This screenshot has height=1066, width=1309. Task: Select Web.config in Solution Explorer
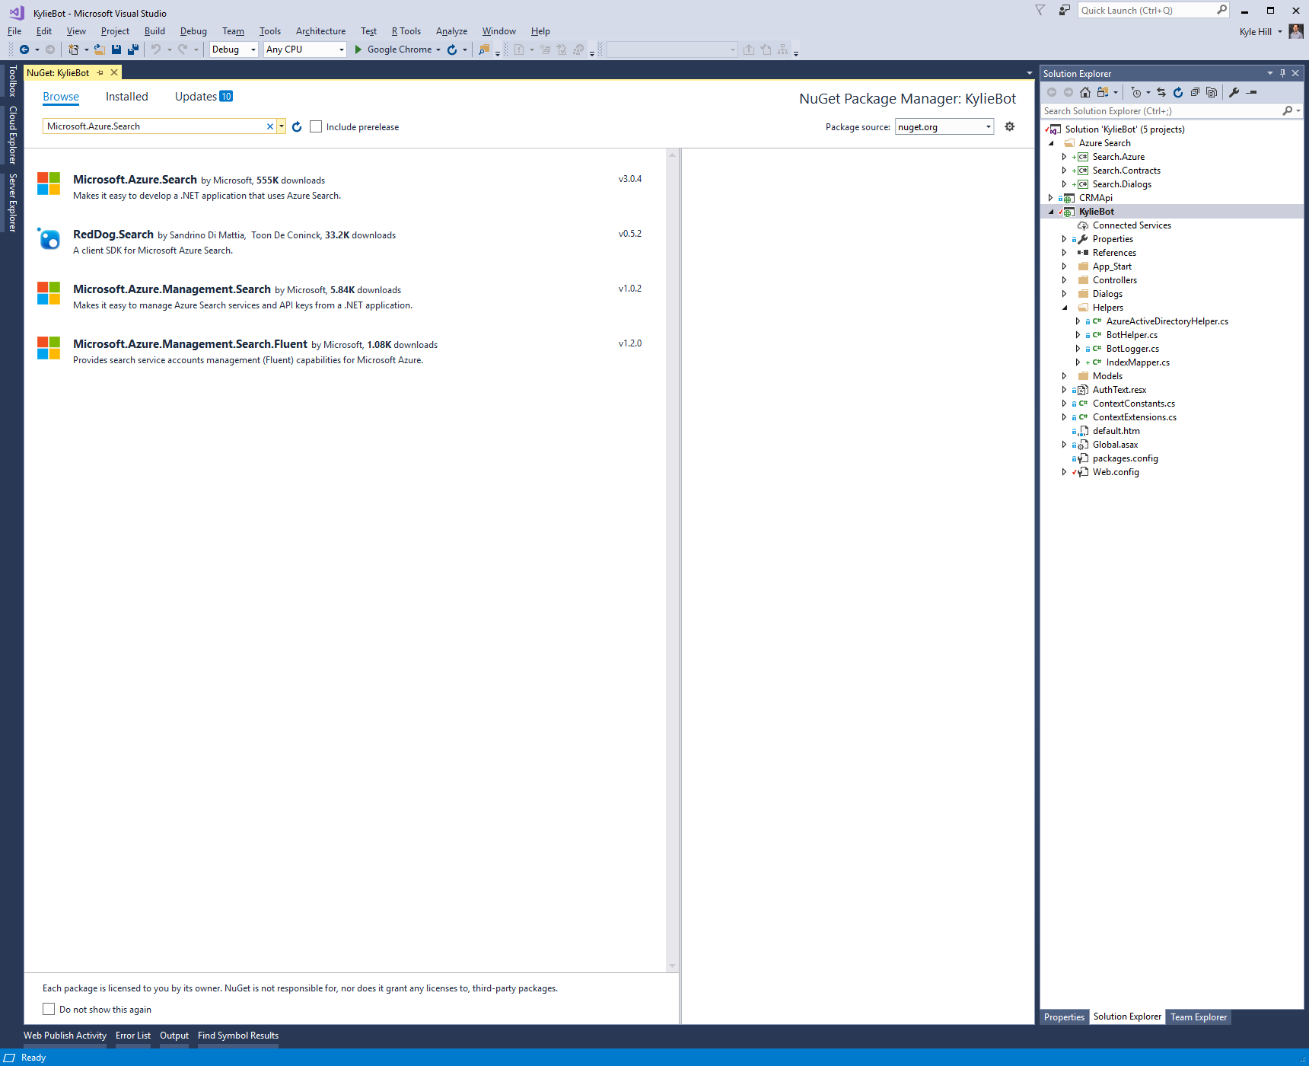click(x=1116, y=472)
